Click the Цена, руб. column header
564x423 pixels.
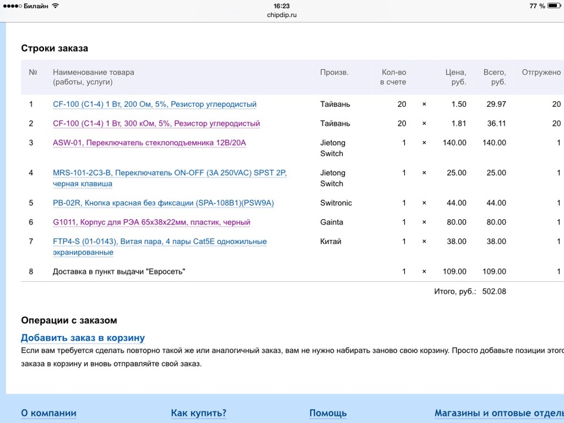click(456, 77)
